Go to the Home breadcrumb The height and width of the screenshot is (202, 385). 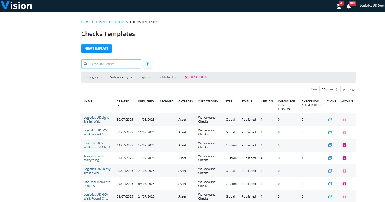click(x=85, y=22)
